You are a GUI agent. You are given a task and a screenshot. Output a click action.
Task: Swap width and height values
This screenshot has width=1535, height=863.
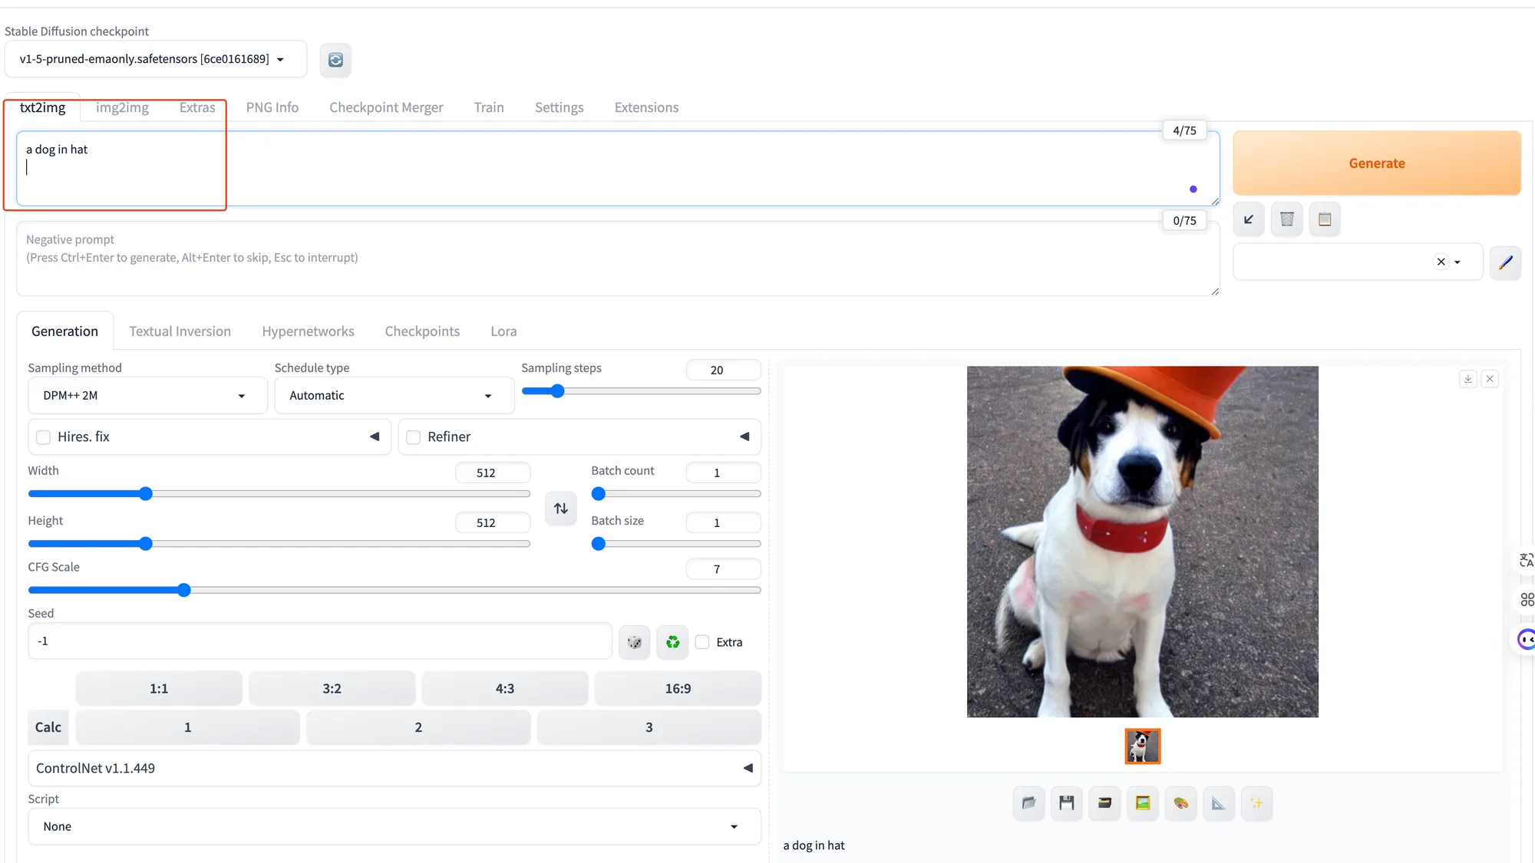(561, 509)
